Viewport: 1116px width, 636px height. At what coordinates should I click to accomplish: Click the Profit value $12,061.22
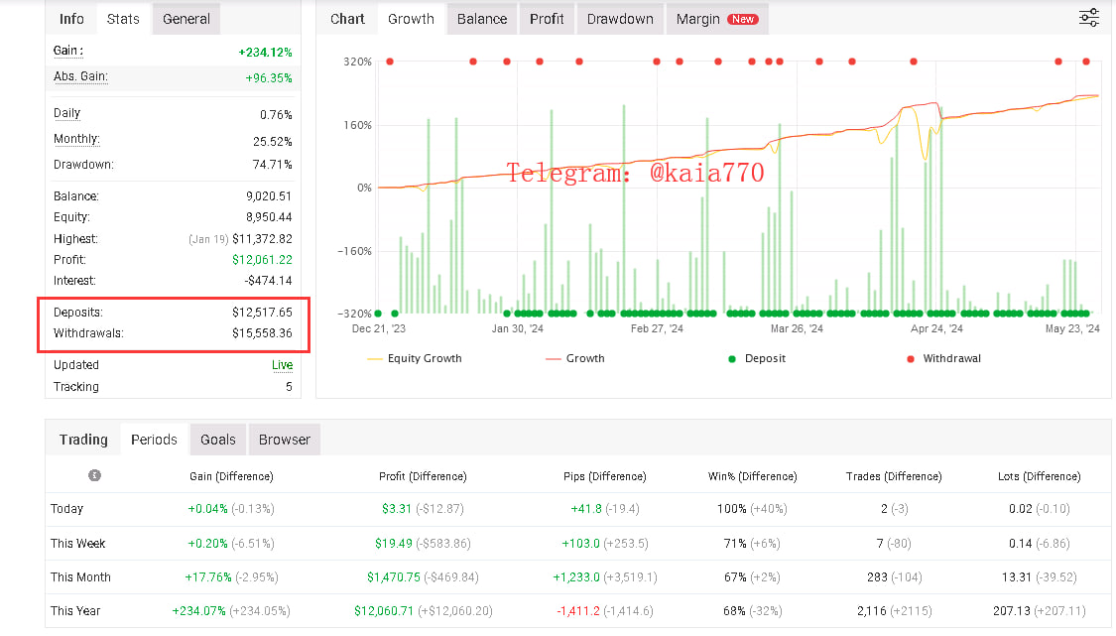click(x=262, y=260)
